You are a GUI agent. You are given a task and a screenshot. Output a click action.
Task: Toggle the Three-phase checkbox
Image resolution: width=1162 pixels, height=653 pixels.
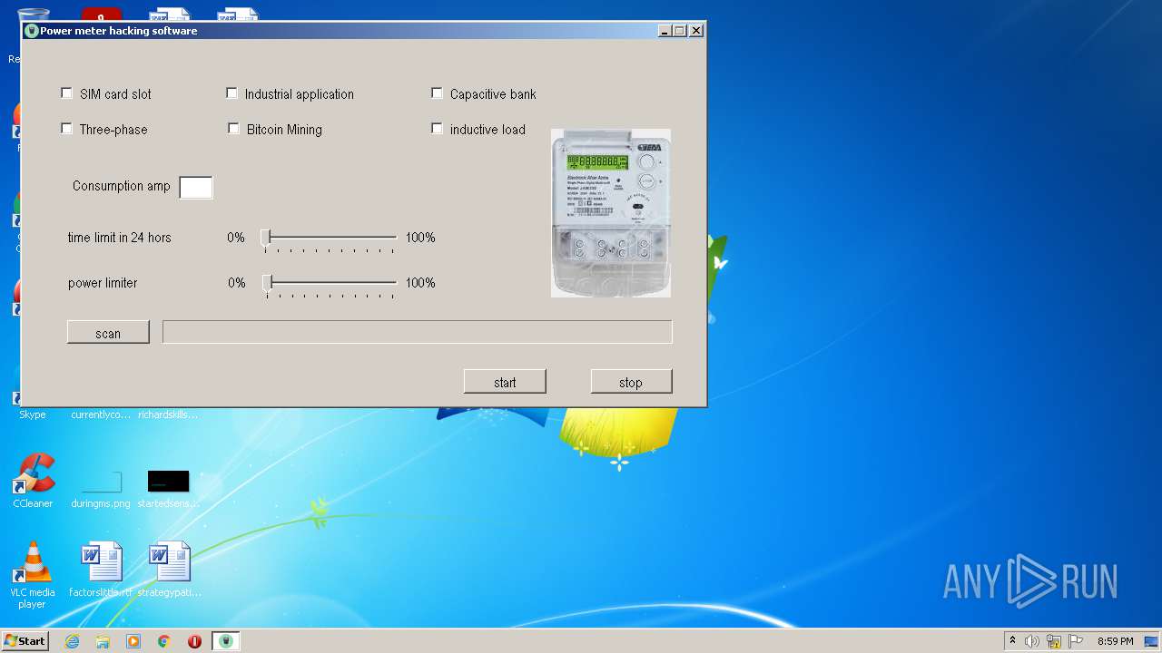[x=66, y=129]
